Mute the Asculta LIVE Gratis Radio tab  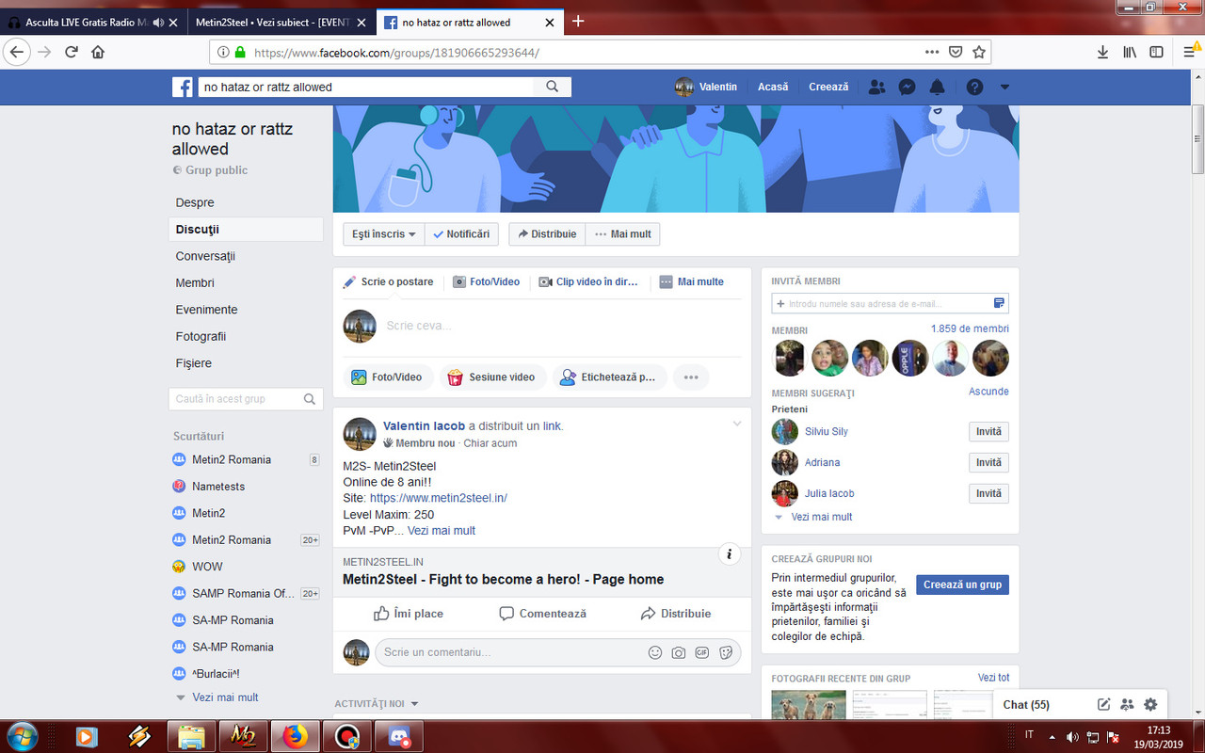pyautogui.click(x=157, y=22)
